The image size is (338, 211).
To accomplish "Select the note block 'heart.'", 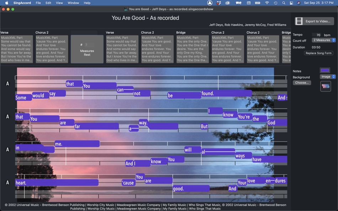I will pos(57,183).
